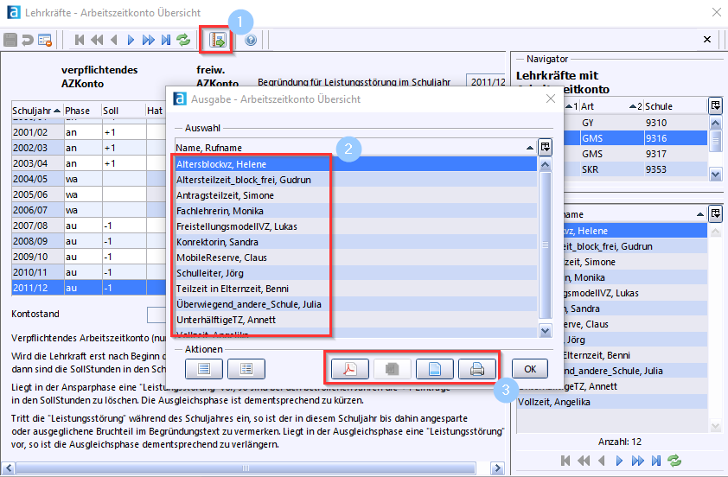Image resolution: width=728 pixels, height=477 pixels.
Task: Open column options icon of Auswahl list
Action: (545, 147)
